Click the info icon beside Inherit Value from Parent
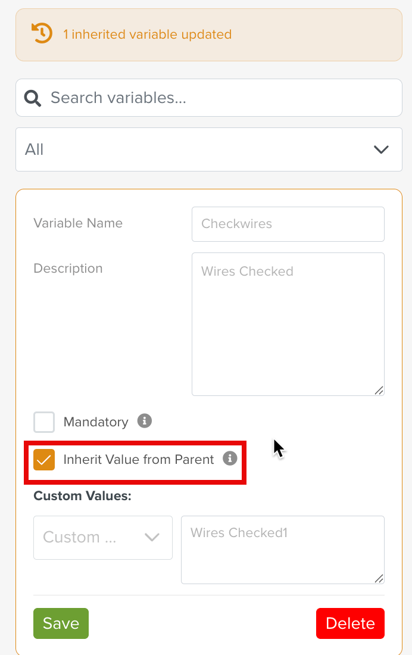412x655 pixels. tap(230, 458)
